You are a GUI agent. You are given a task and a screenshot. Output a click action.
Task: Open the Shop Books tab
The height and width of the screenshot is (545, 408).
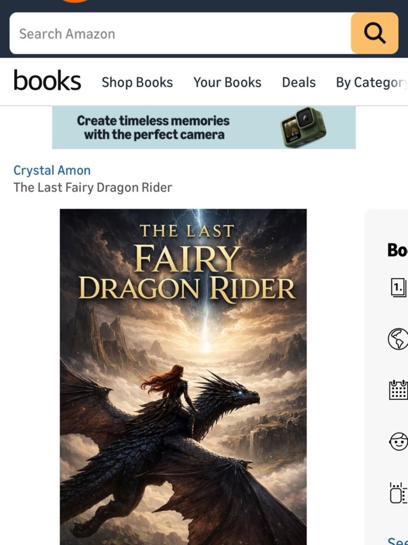(x=137, y=82)
